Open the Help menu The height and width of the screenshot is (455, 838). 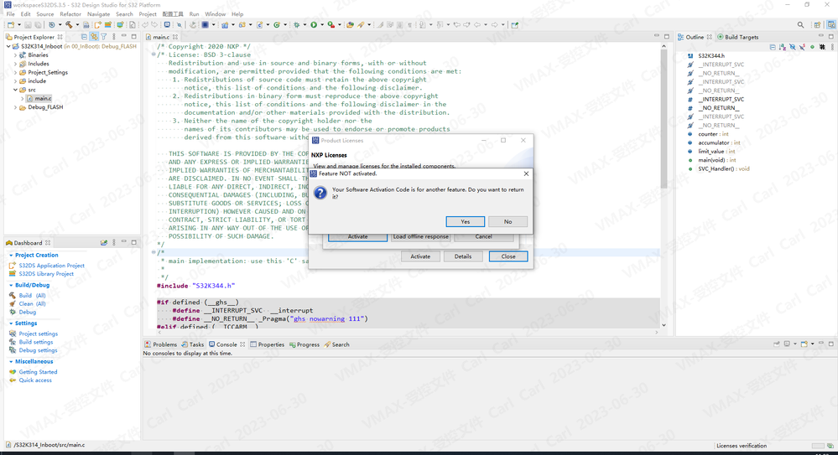237,14
